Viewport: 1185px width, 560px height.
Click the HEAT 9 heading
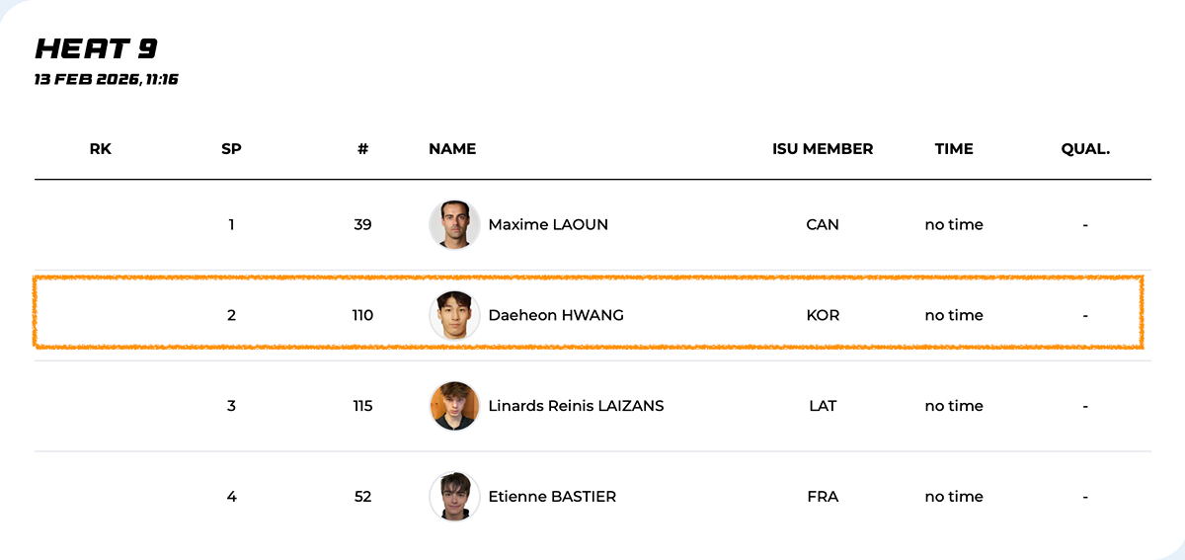click(96, 48)
